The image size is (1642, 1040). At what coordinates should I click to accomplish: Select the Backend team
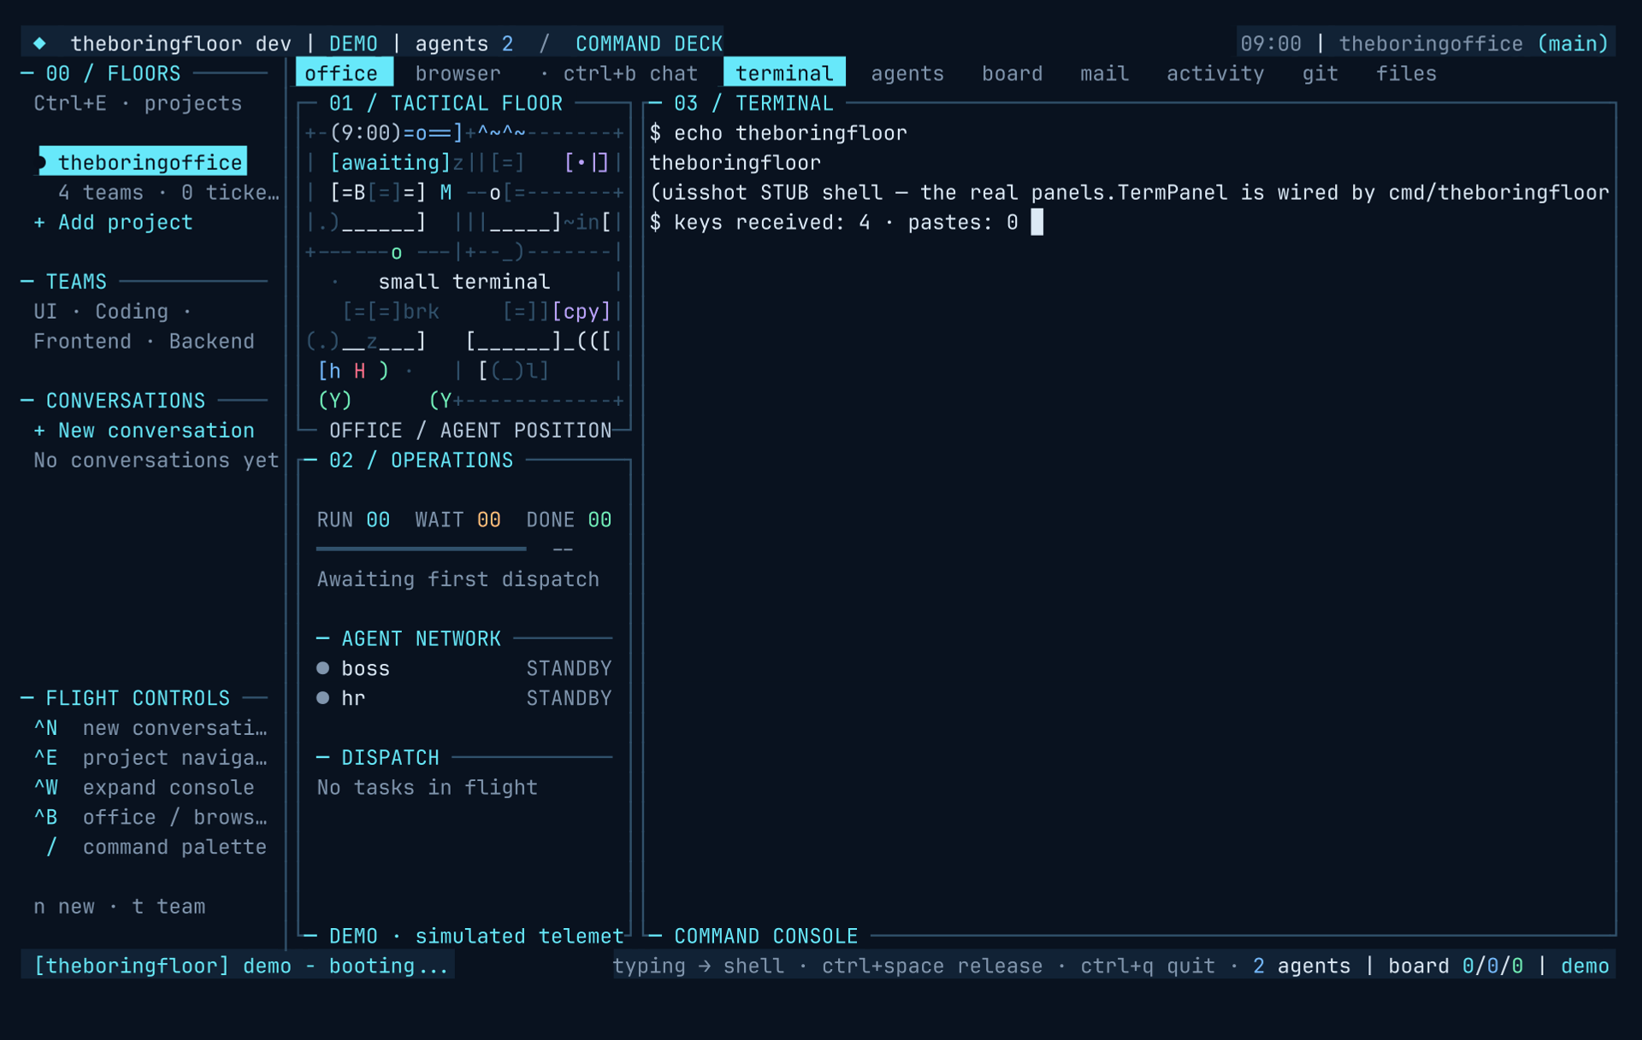(211, 341)
